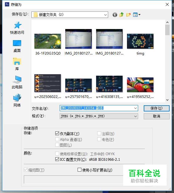
Task: Toggle the 注释(N) checkbox
Action: pyautogui.click(x=99, y=133)
